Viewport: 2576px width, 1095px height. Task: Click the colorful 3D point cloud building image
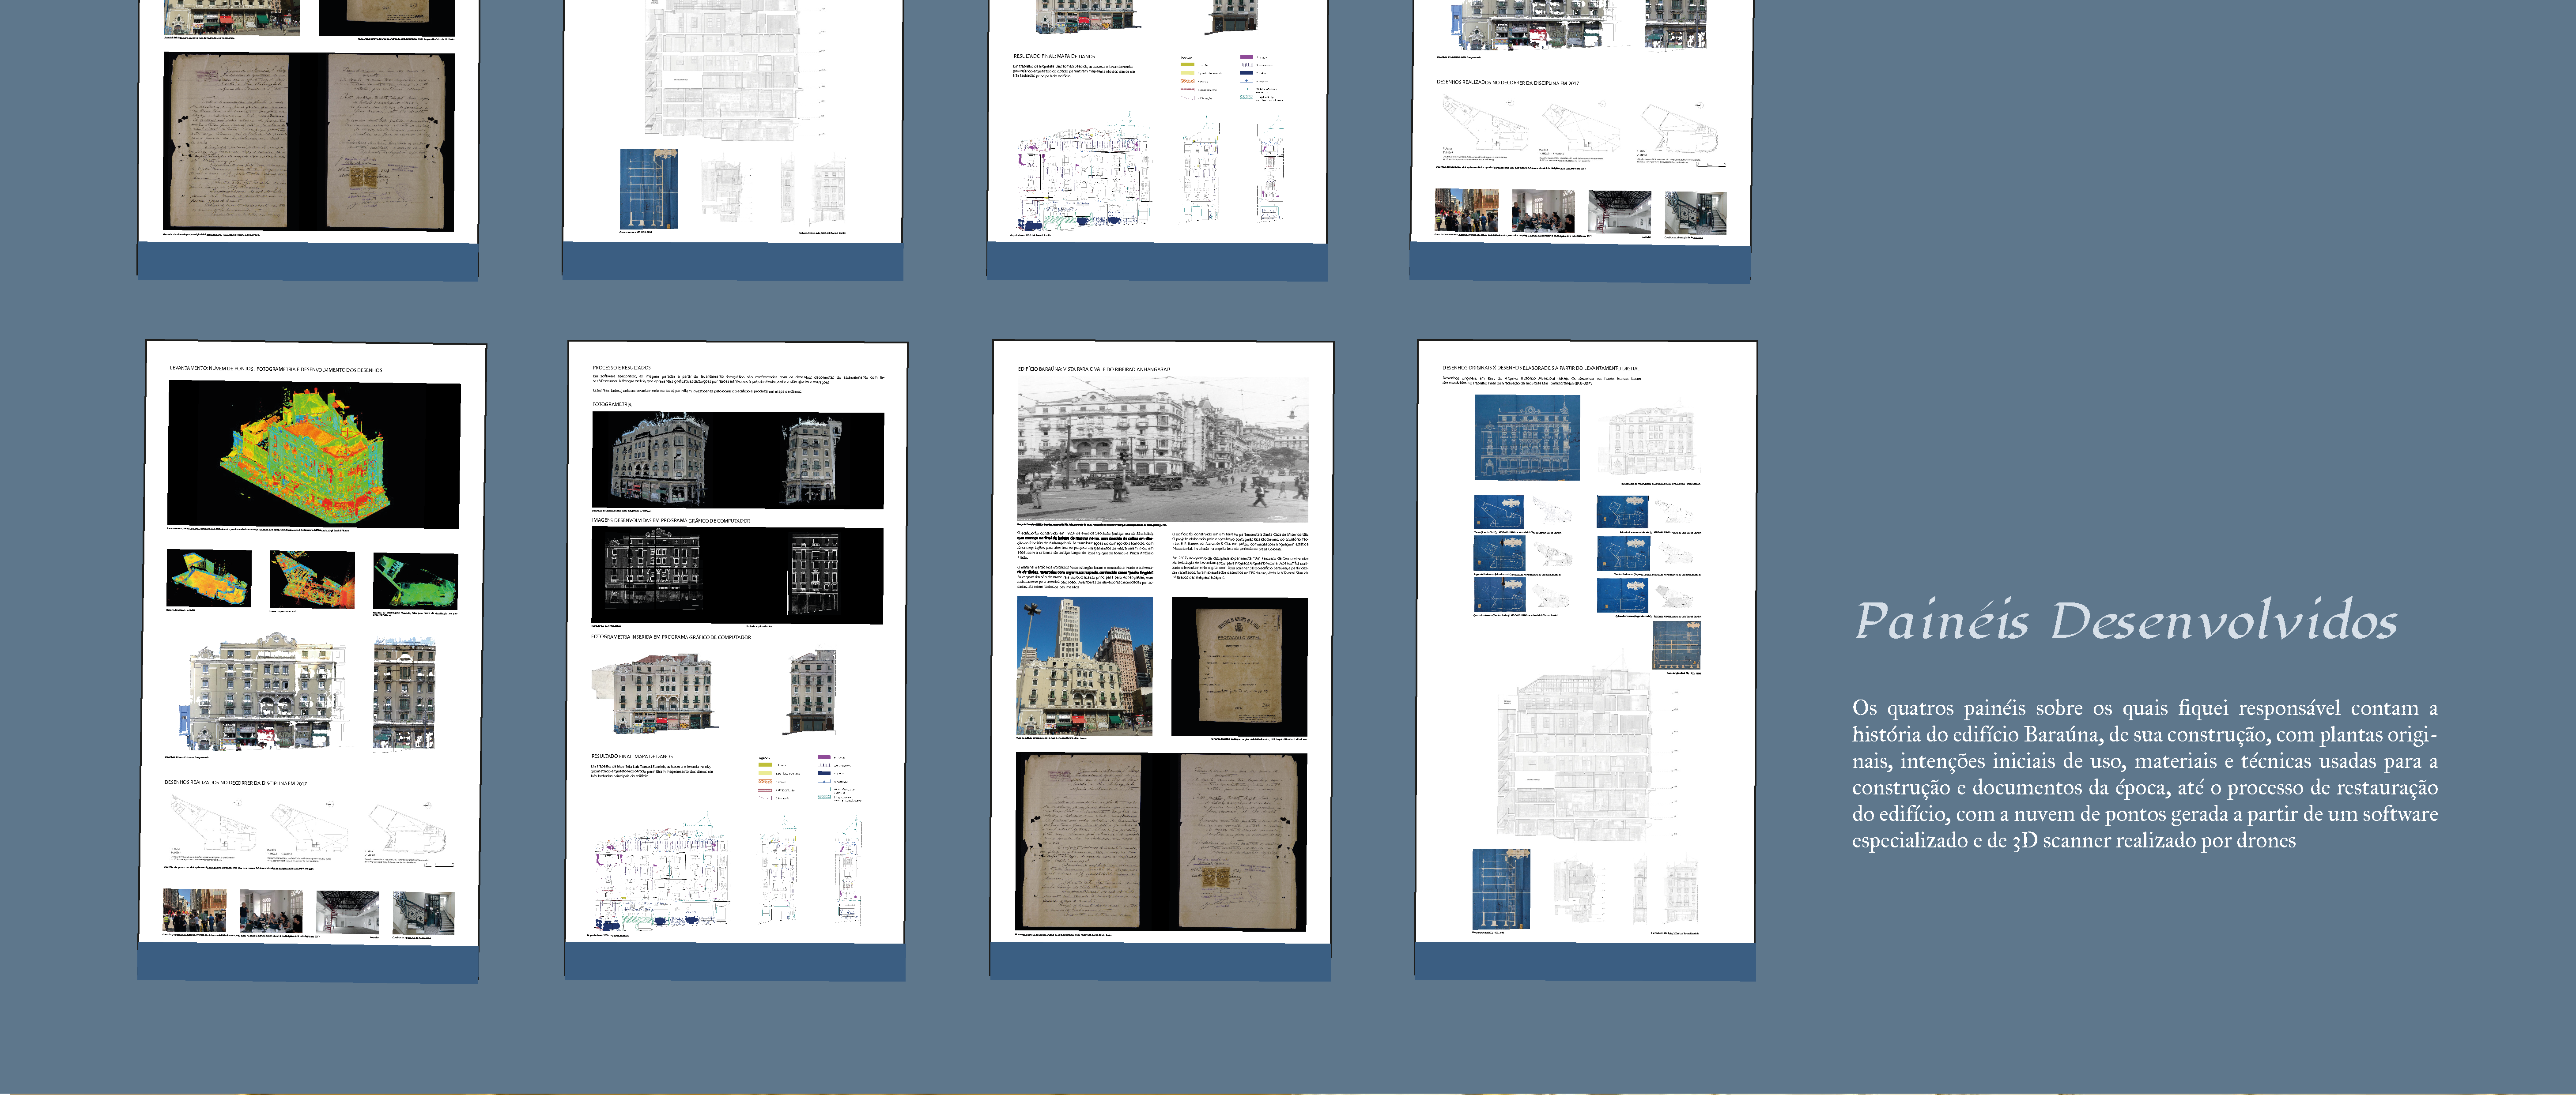coord(314,455)
